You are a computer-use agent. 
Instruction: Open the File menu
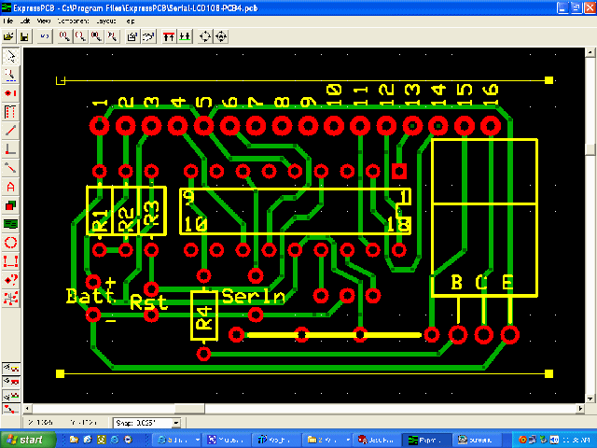coord(8,21)
